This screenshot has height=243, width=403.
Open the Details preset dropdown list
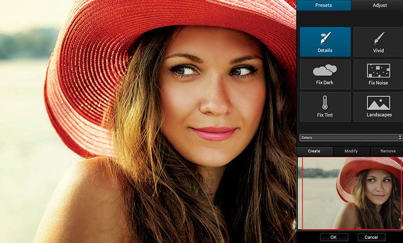(348, 137)
